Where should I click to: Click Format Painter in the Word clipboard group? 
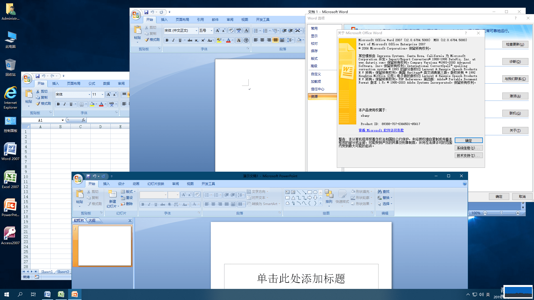click(152, 40)
